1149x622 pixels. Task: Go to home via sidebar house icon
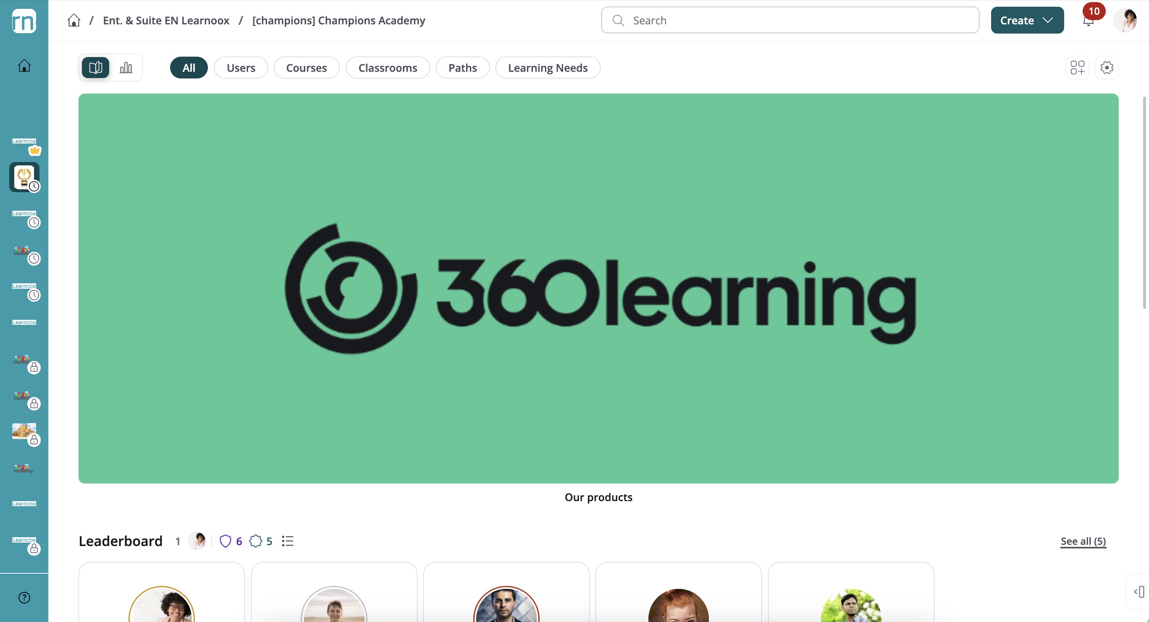(x=24, y=65)
